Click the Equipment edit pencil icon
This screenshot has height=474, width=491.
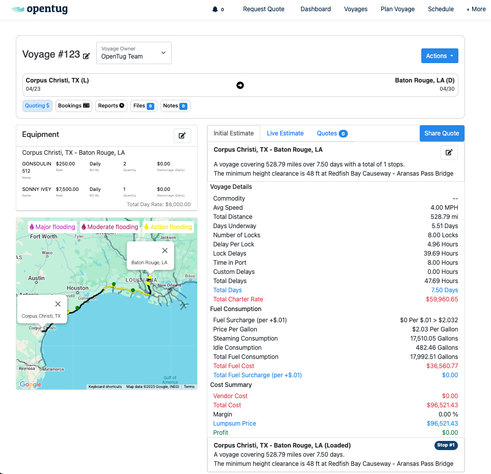[x=182, y=135]
